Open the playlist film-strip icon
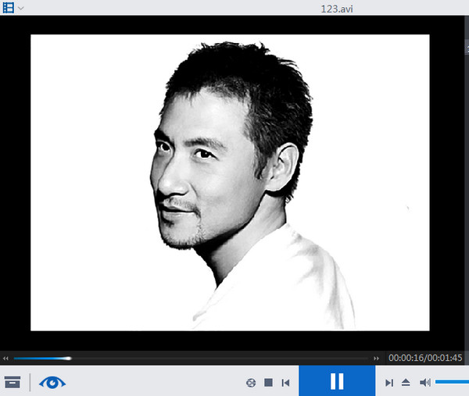The image size is (469, 396). 9,8
